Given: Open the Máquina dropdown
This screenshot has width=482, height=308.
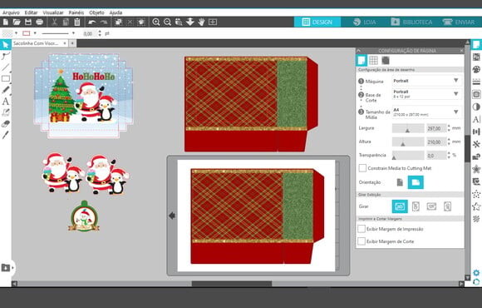Looking at the screenshot, I should [427, 81].
